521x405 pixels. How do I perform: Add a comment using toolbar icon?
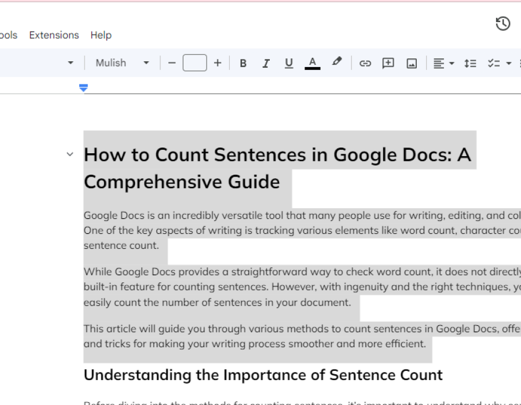coord(388,63)
